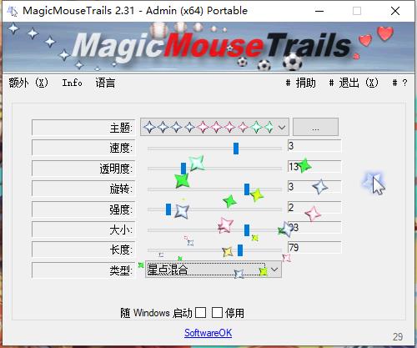Viewport: 417px width, 348px height.
Task: Click the MagicMouseTrails title bar app icon
Action: pyautogui.click(x=13, y=11)
